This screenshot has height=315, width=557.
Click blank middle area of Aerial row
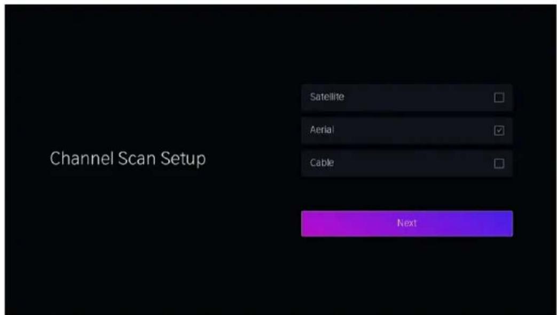point(415,130)
